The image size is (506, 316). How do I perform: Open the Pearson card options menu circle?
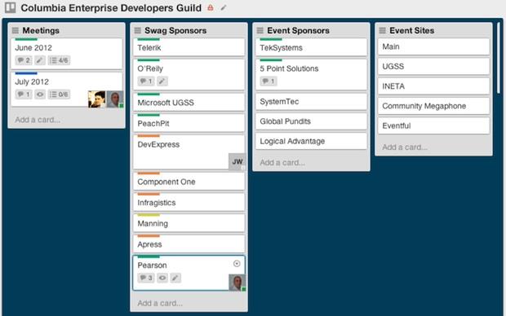[x=237, y=264]
